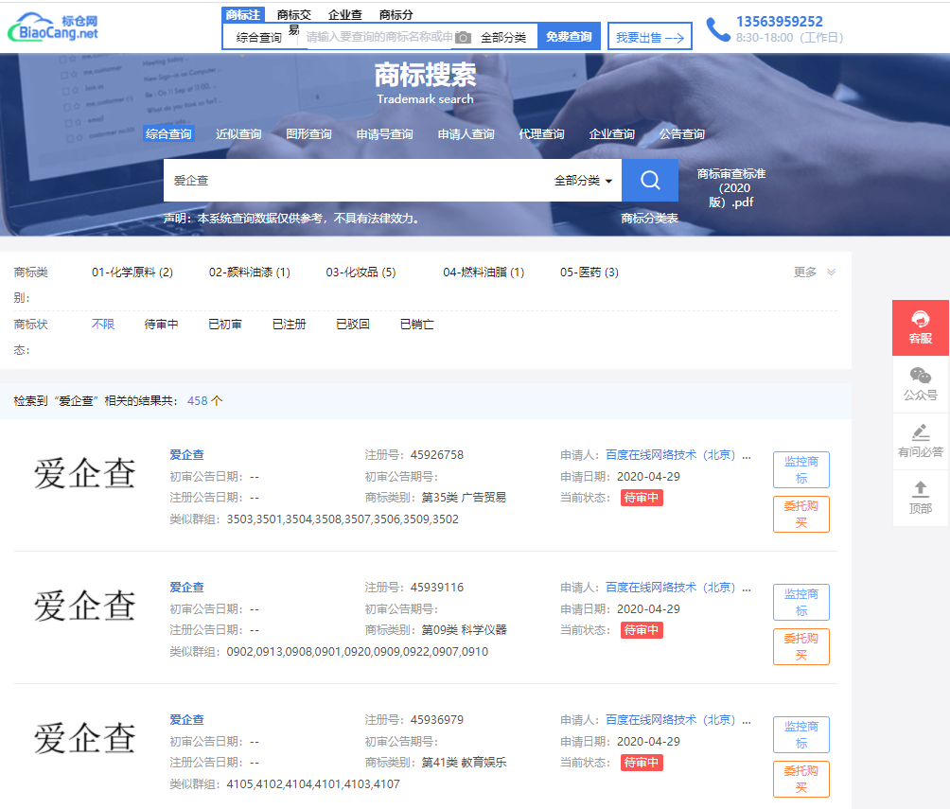Image resolution: width=950 pixels, height=809 pixels.
Task: Click 委托购买 for registration 45926758
Action: [x=800, y=514]
